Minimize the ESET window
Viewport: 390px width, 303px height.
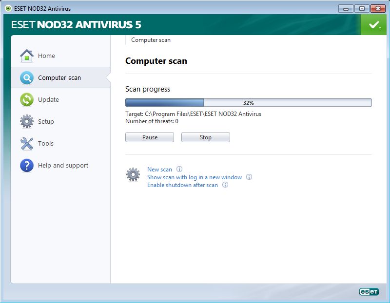coord(346,9)
